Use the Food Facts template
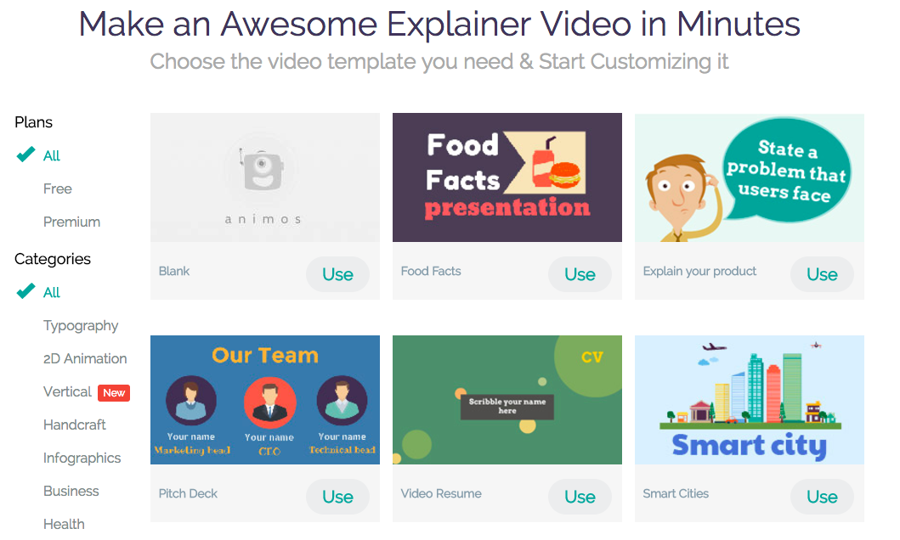Screen dimensions: 900x540 [x=580, y=274]
